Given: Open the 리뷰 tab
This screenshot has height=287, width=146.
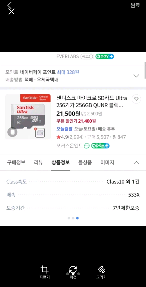Looking at the screenshot, I should click(x=38, y=162).
